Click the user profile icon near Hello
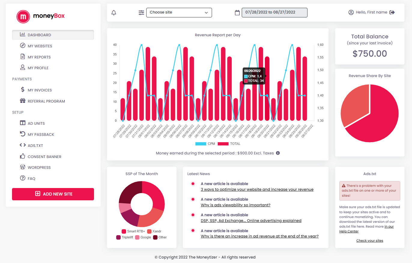 351,12
